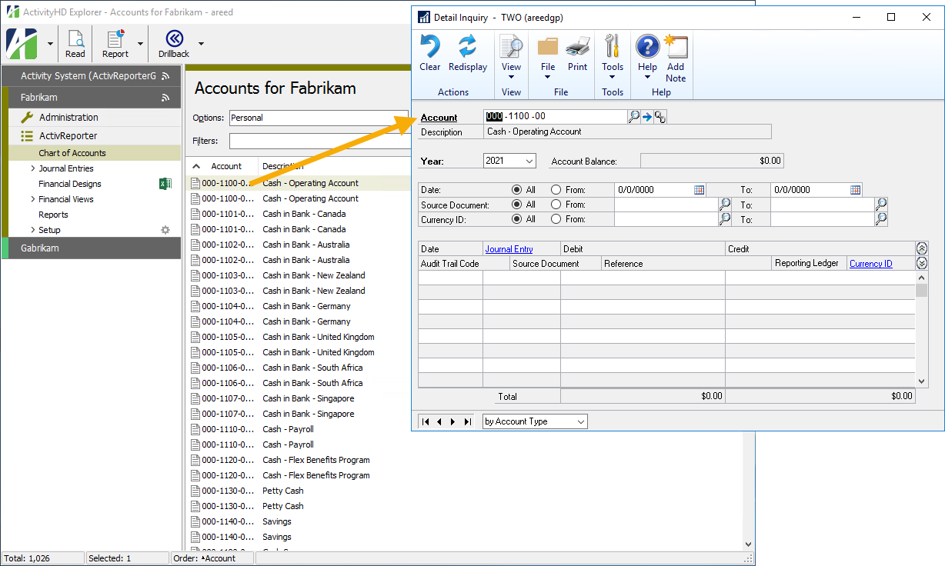
Task: Click the feed icon beside Fabrikam
Action: point(165,98)
